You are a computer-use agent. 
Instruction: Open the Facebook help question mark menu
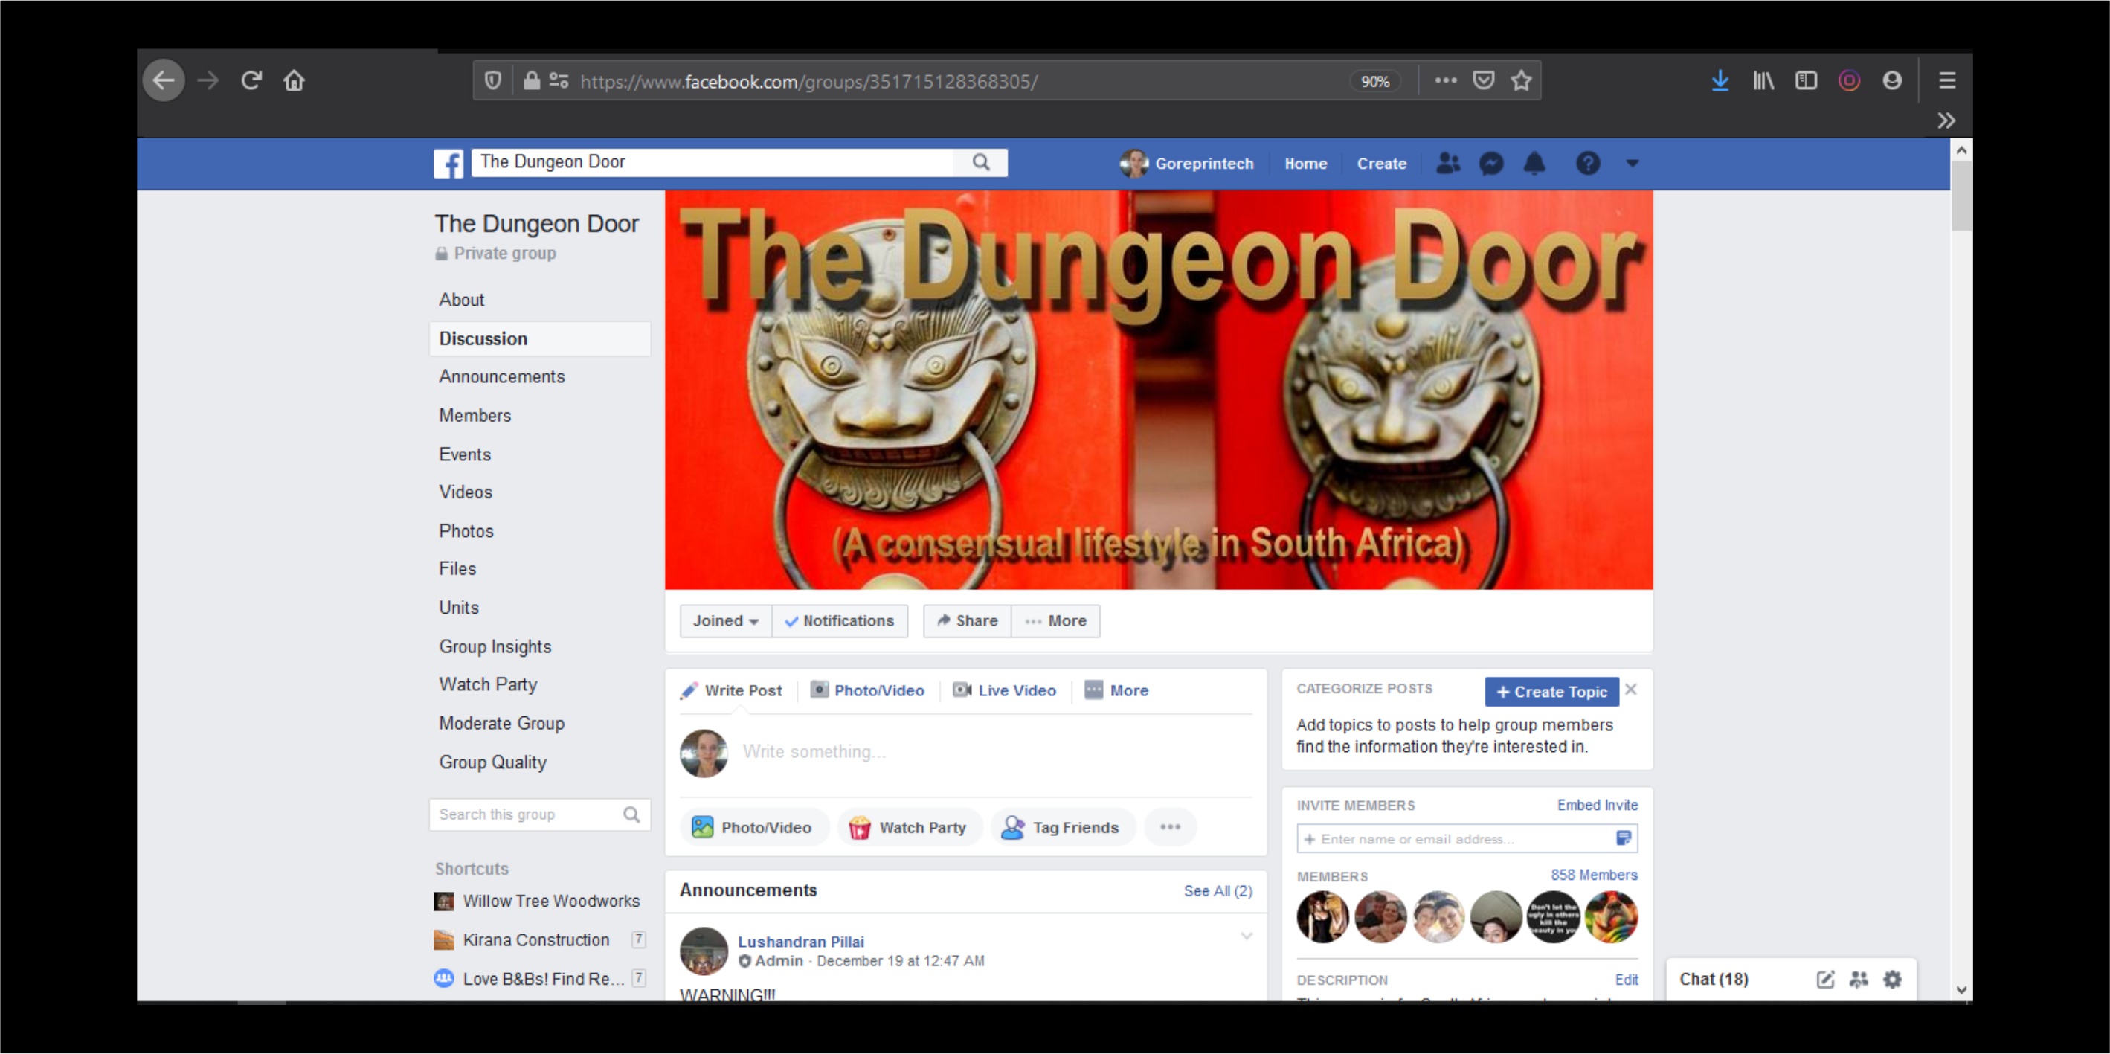pos(1588,164)
